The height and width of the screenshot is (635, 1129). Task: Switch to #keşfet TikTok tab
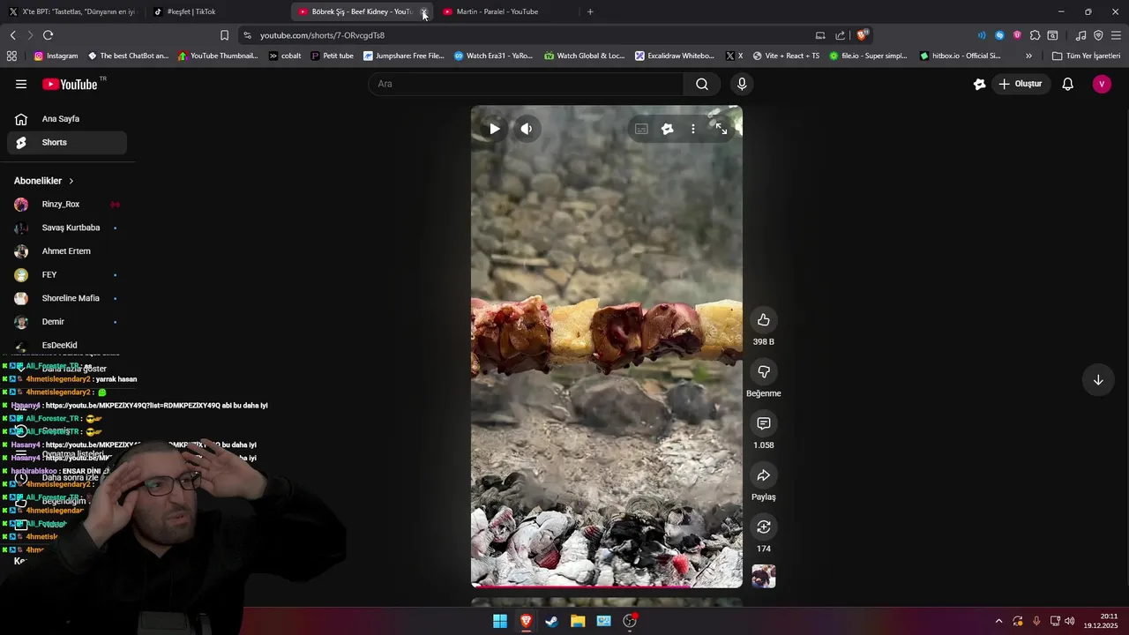tap(216, 11)
